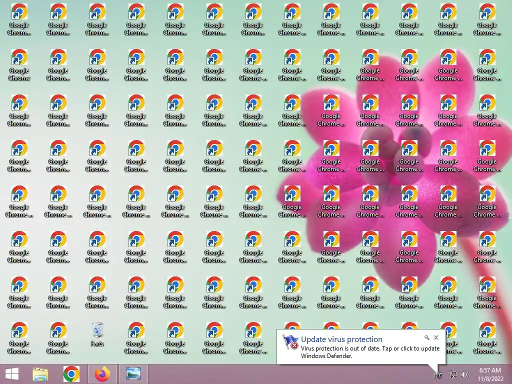Select Chrome shortcut directly above Farts bin

[x=97, y=292]
